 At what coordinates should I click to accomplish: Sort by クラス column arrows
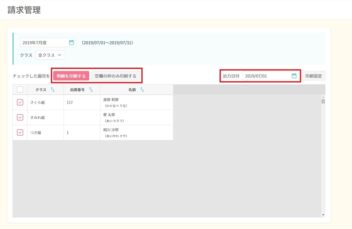tap(52, 90)
